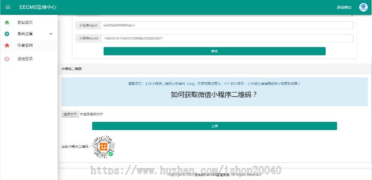Viewport: 372px width, 180px height.
Task: Click the 温馨提示 notice text
Action: (214, 84)
